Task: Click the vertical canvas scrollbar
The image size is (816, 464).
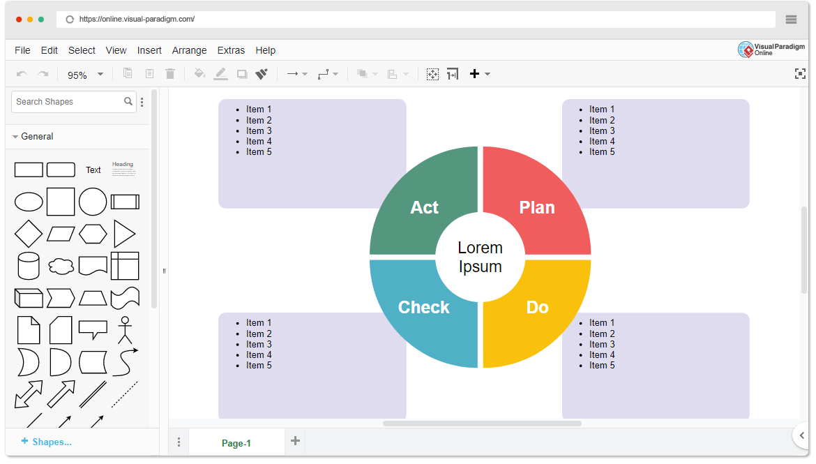Action: (804, 250)
